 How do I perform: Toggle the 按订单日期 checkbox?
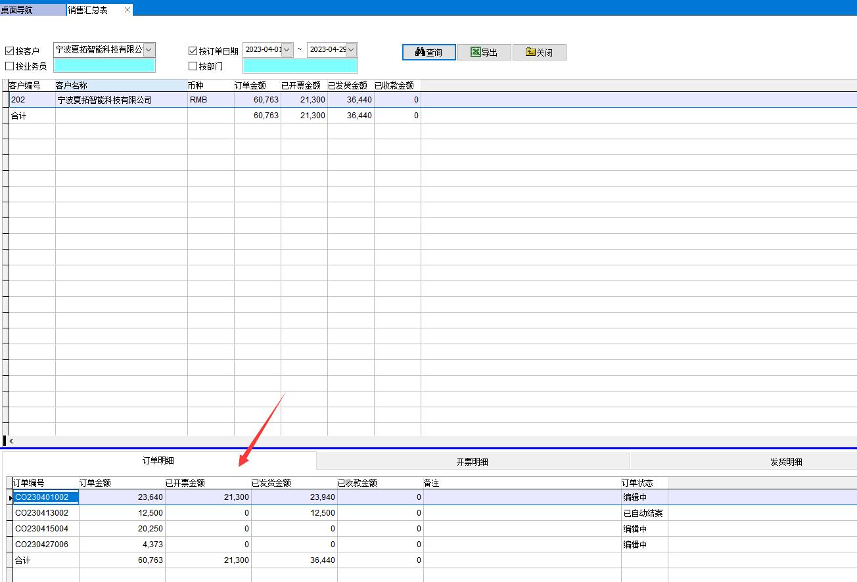[193, 51]
